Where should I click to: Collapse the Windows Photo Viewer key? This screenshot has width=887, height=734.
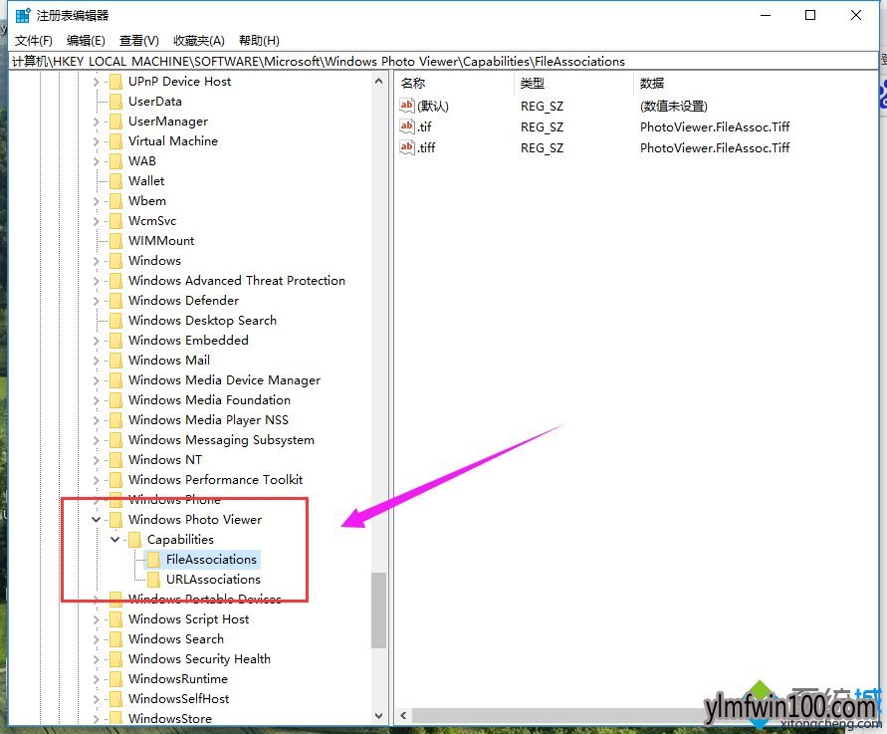click(x=97, y=520)
